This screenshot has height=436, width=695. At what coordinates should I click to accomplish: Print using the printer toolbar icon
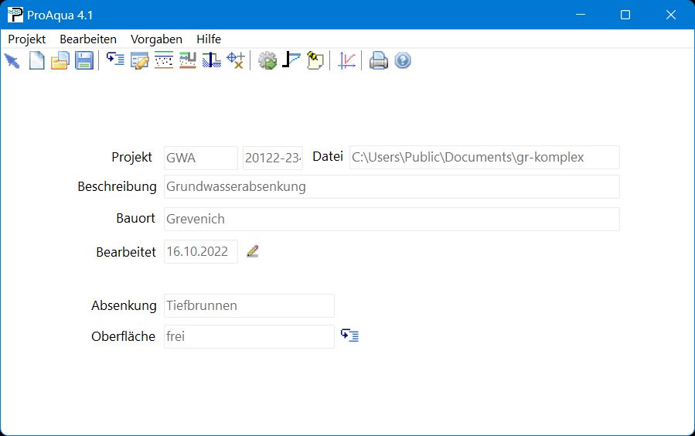pos(378,61)
